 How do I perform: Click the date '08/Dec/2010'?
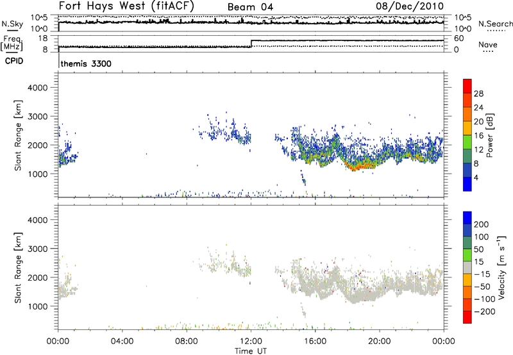[410, 6]
